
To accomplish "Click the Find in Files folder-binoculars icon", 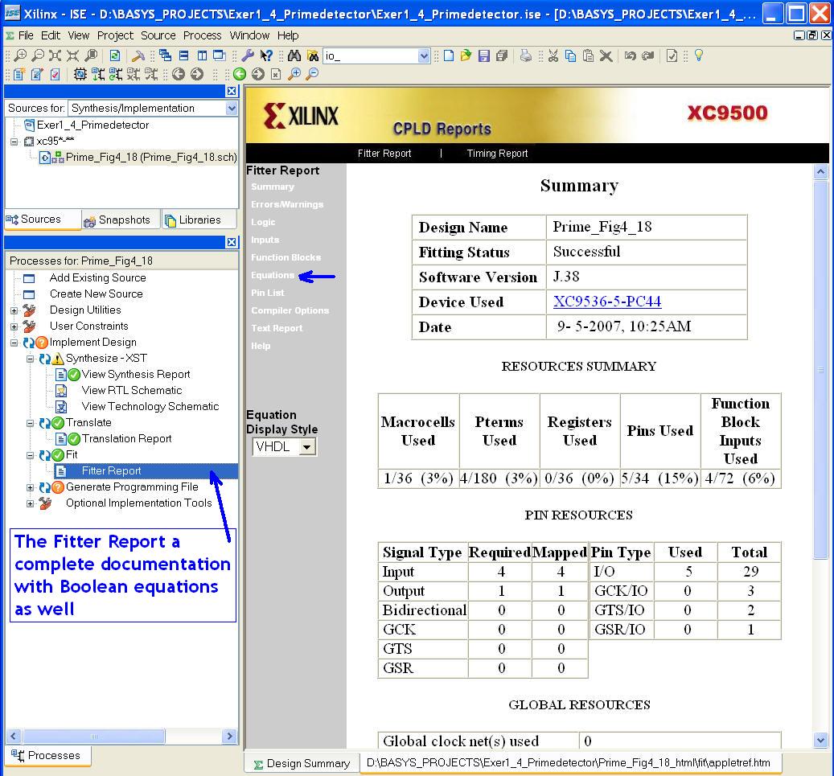I will 313,55.
